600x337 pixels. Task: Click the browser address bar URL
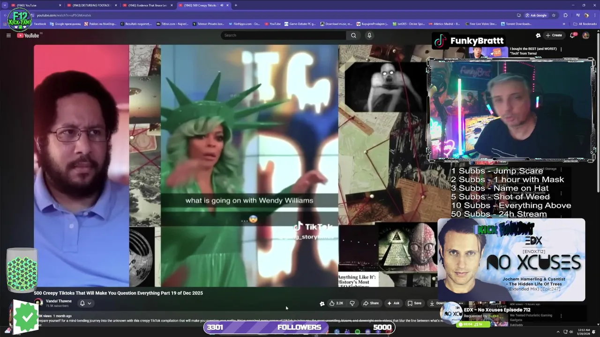click(64, 15)
